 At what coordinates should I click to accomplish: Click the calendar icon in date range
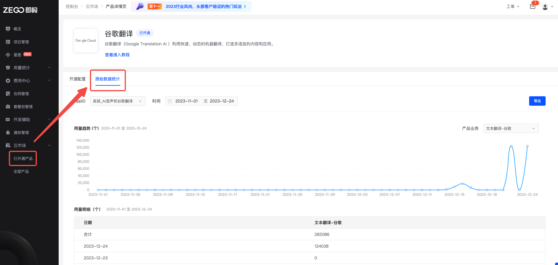tap(170, 101)
